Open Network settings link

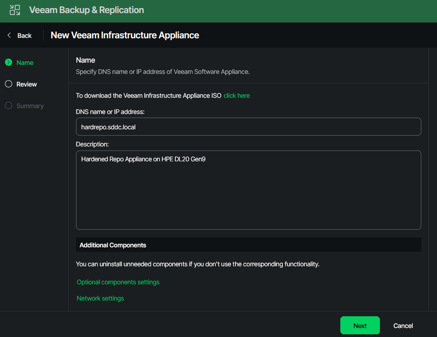point(100,298)
